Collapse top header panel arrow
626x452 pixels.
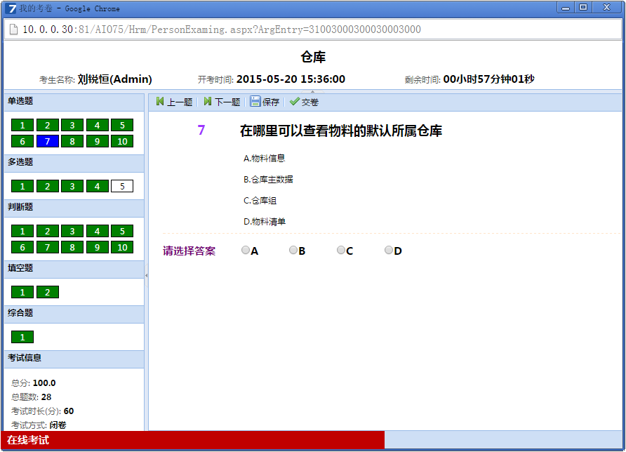pos(312,92)
